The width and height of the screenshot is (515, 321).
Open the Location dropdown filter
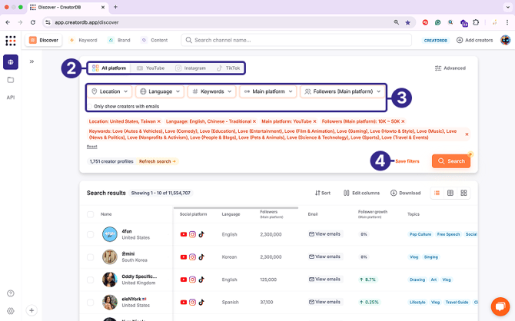pos(109,91)
